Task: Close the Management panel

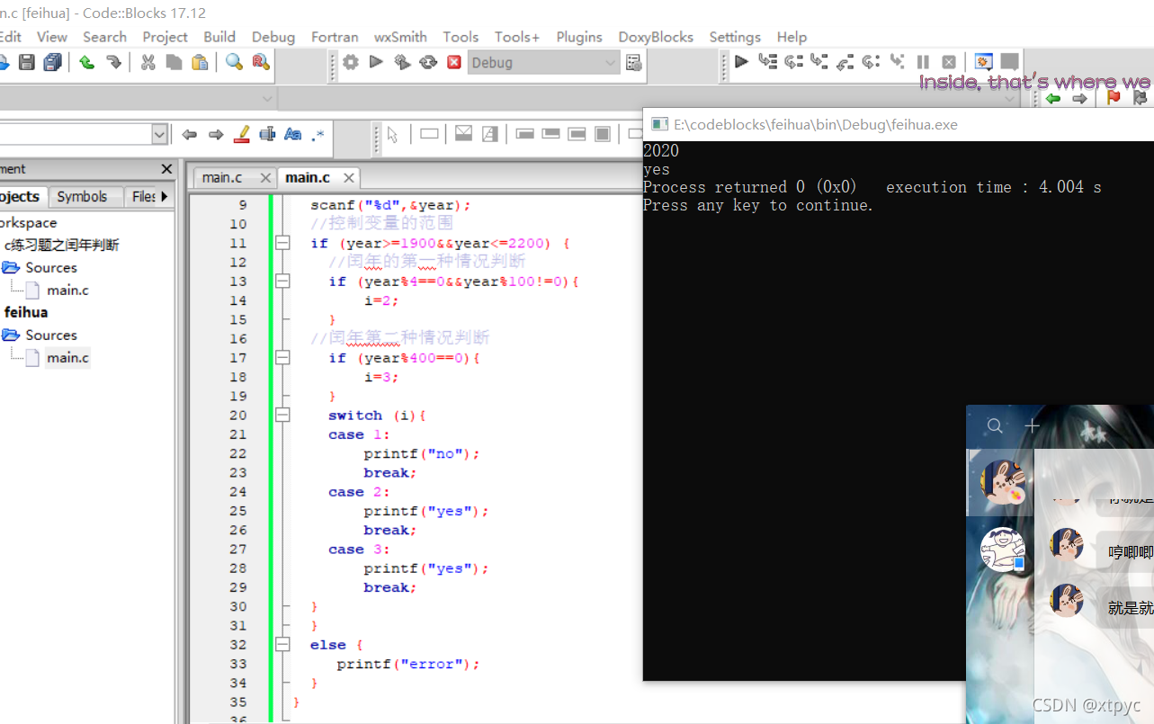Action: (166, 169)
